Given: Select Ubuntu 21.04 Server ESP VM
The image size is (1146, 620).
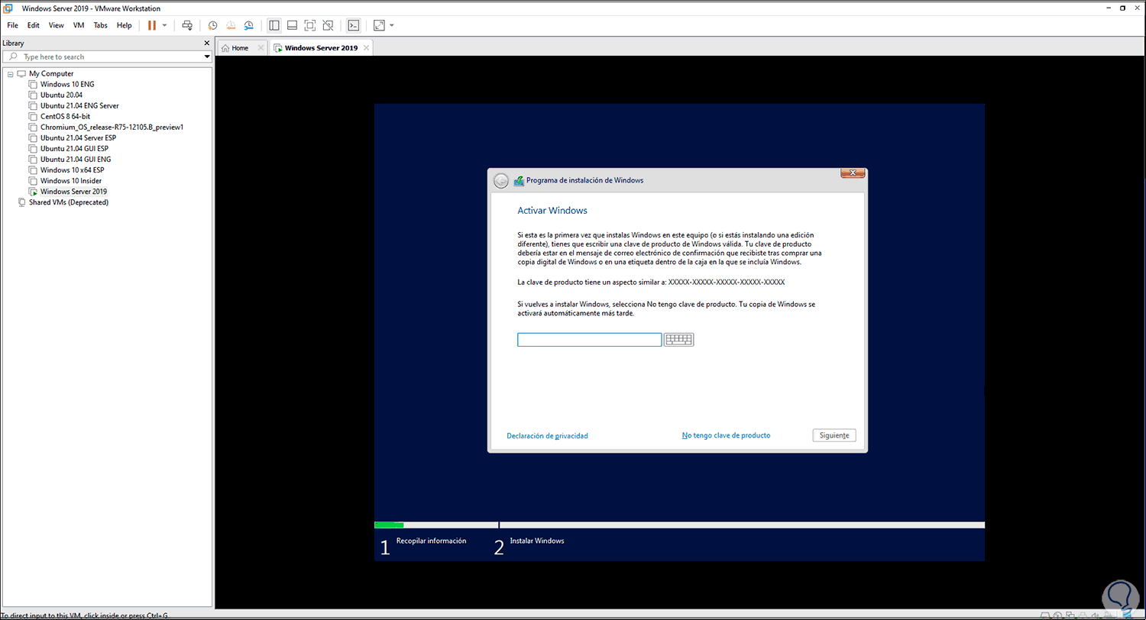Looking at the screenshot, I should click(x=78, y=137).
